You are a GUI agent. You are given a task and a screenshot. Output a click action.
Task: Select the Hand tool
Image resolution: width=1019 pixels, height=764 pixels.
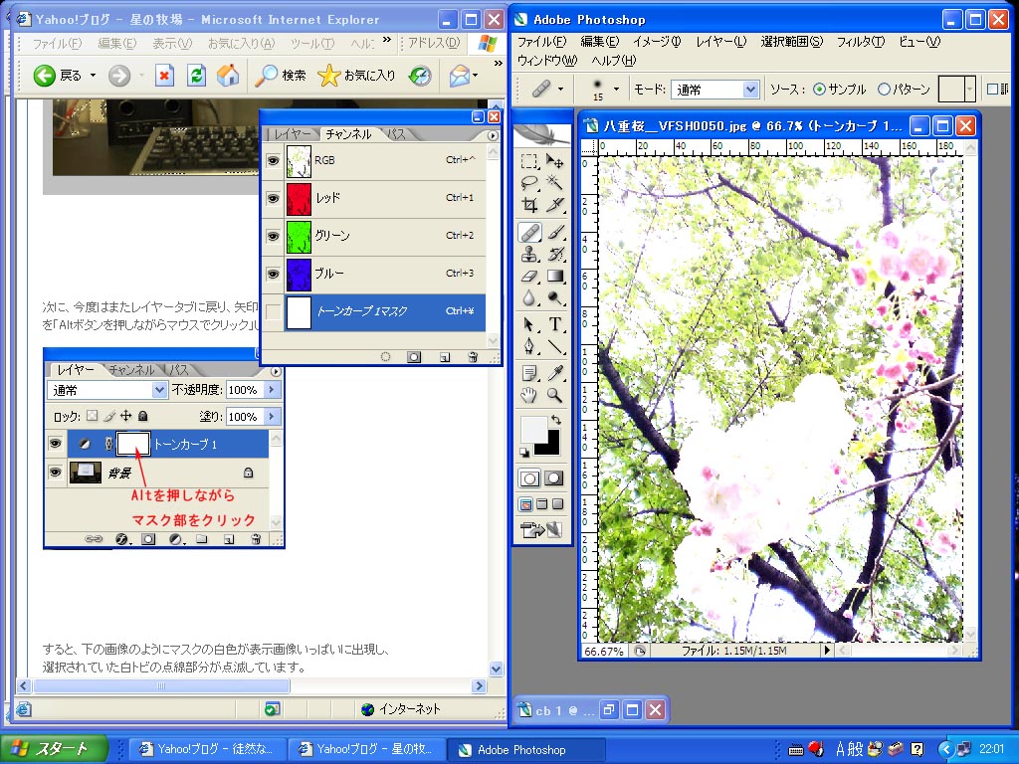tap(529, 395)
